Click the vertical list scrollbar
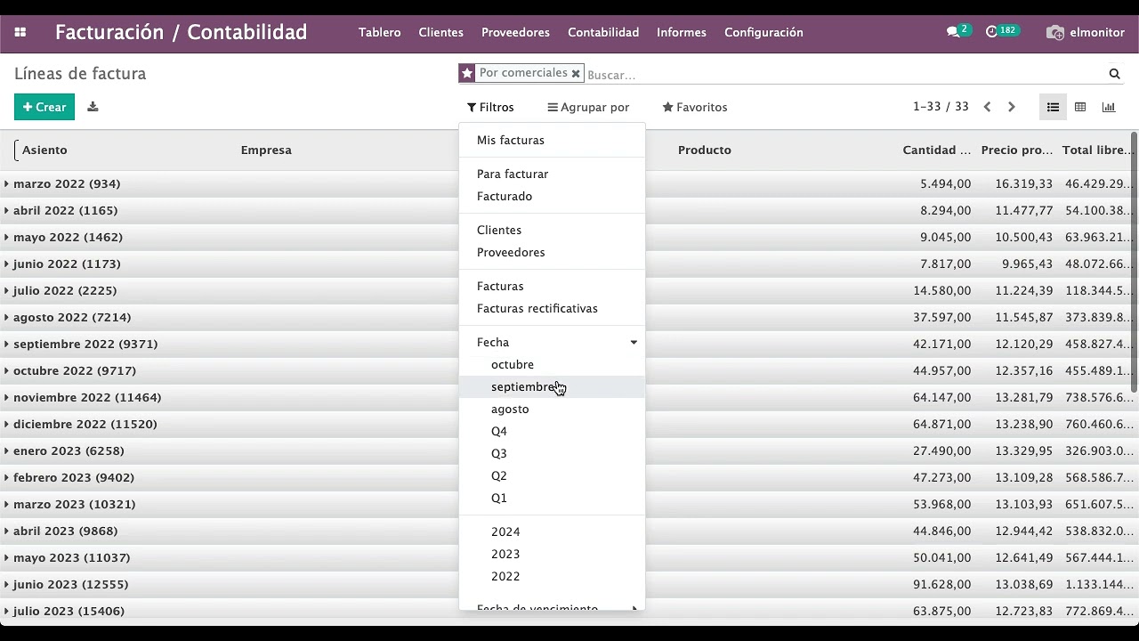 1134,263
